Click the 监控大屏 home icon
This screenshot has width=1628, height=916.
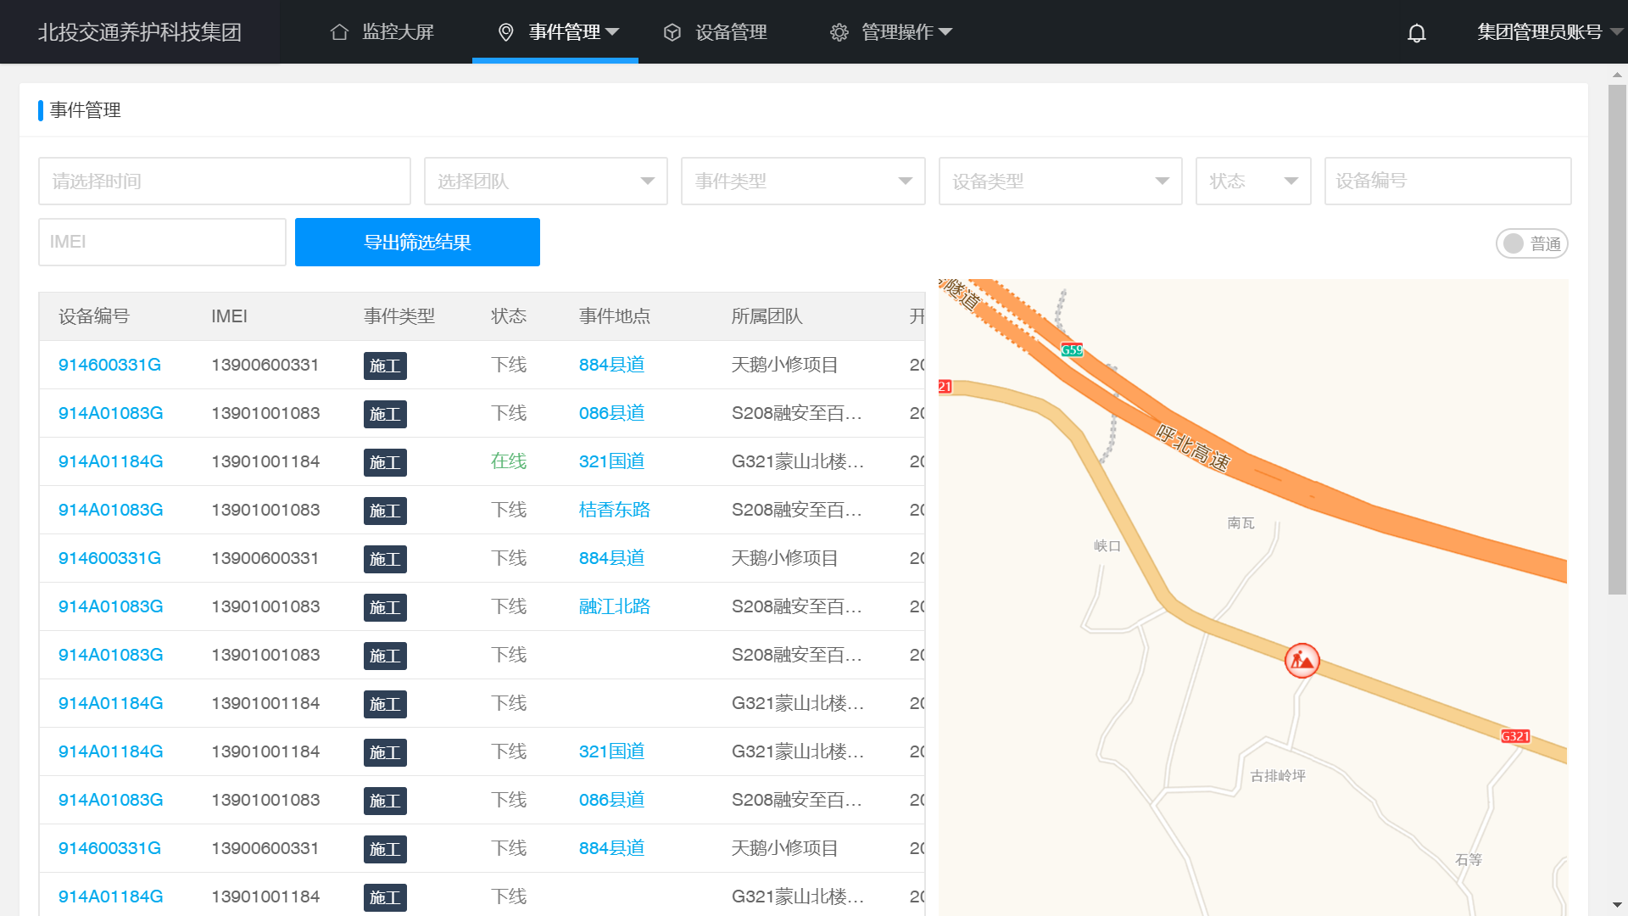339,31
